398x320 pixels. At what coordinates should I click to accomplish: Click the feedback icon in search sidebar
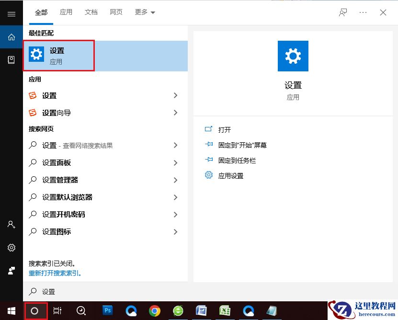11,271
